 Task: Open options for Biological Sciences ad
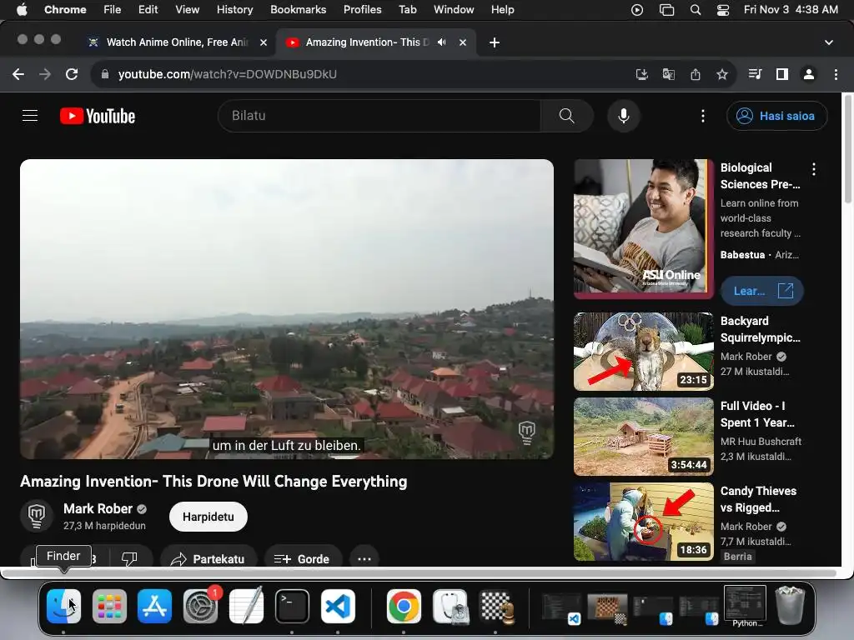(x=814, y=169)
